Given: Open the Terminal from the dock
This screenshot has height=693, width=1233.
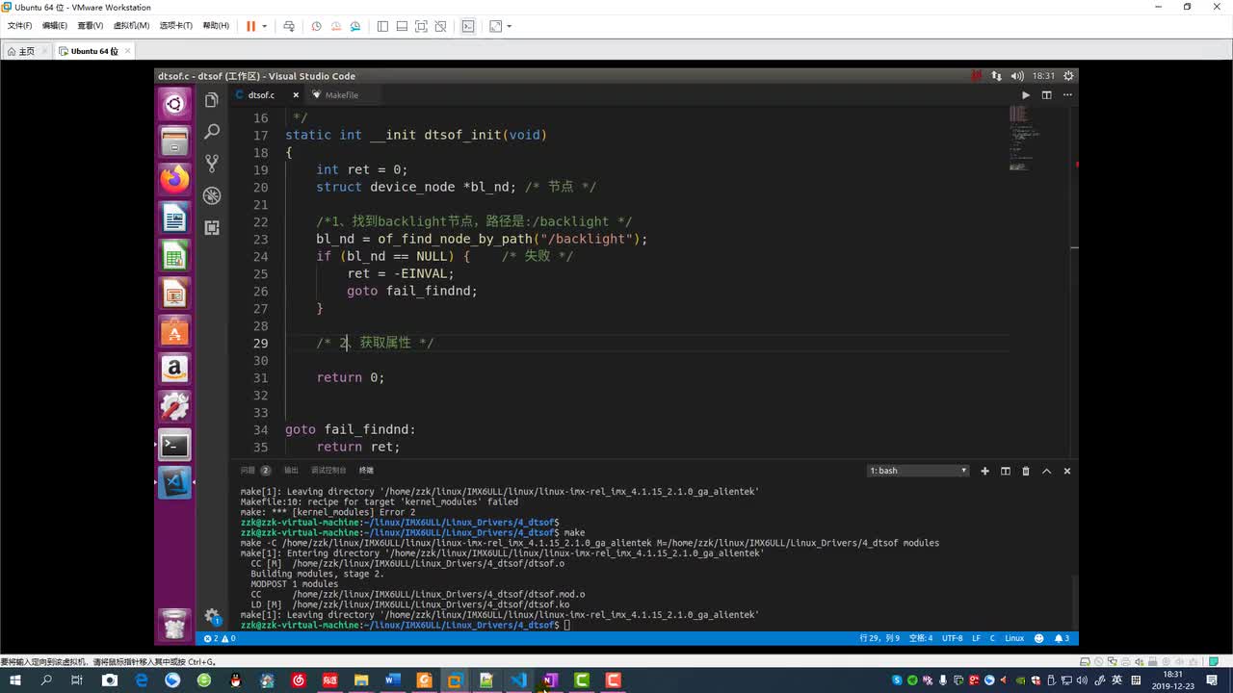Looking at the screenshot, I should (x=174, y=445).
